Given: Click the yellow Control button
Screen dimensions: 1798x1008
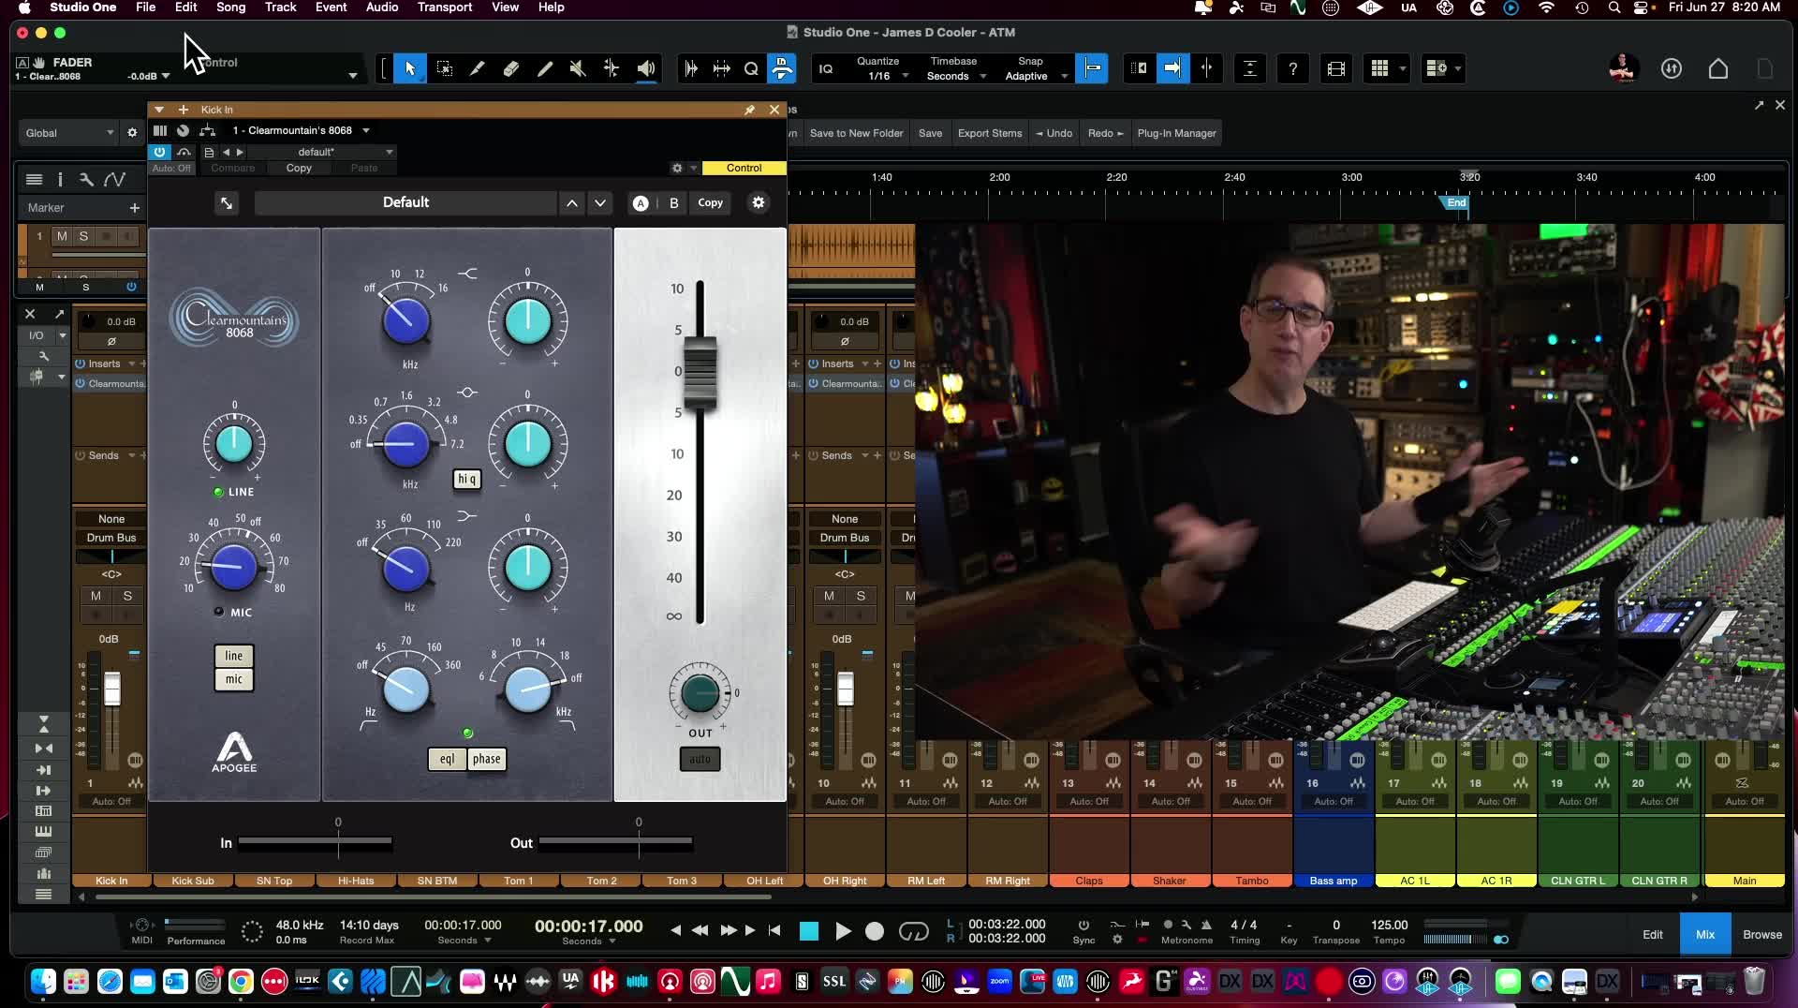Looking at the screenshot, I should 744,168.
